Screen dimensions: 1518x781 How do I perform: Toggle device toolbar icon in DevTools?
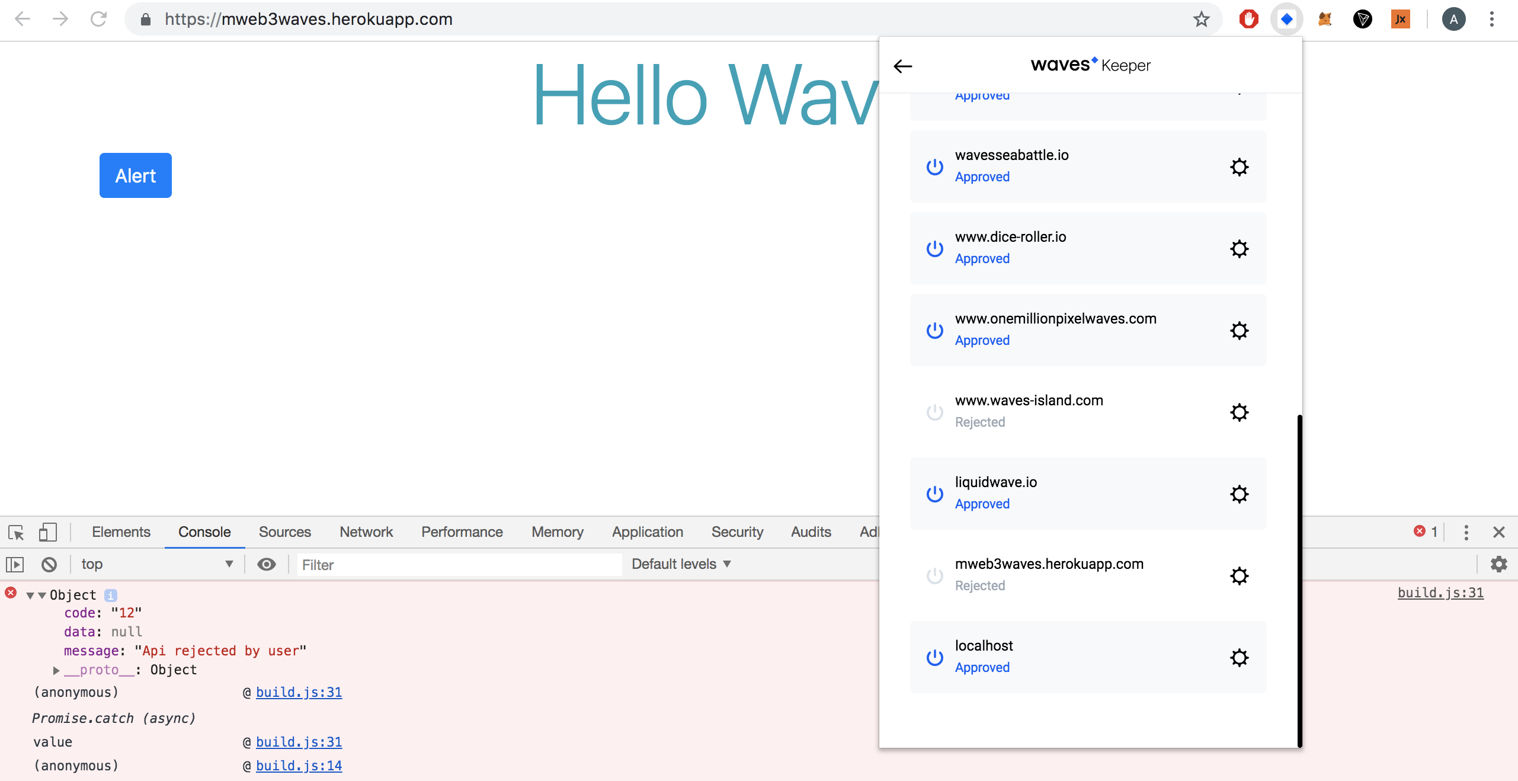tap(47, 532)
